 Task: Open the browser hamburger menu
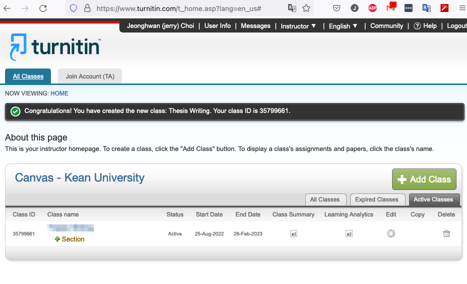click(462, 8)
